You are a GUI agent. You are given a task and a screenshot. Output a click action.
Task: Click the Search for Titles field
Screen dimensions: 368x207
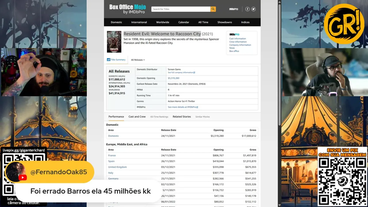[x=181, y=9]
